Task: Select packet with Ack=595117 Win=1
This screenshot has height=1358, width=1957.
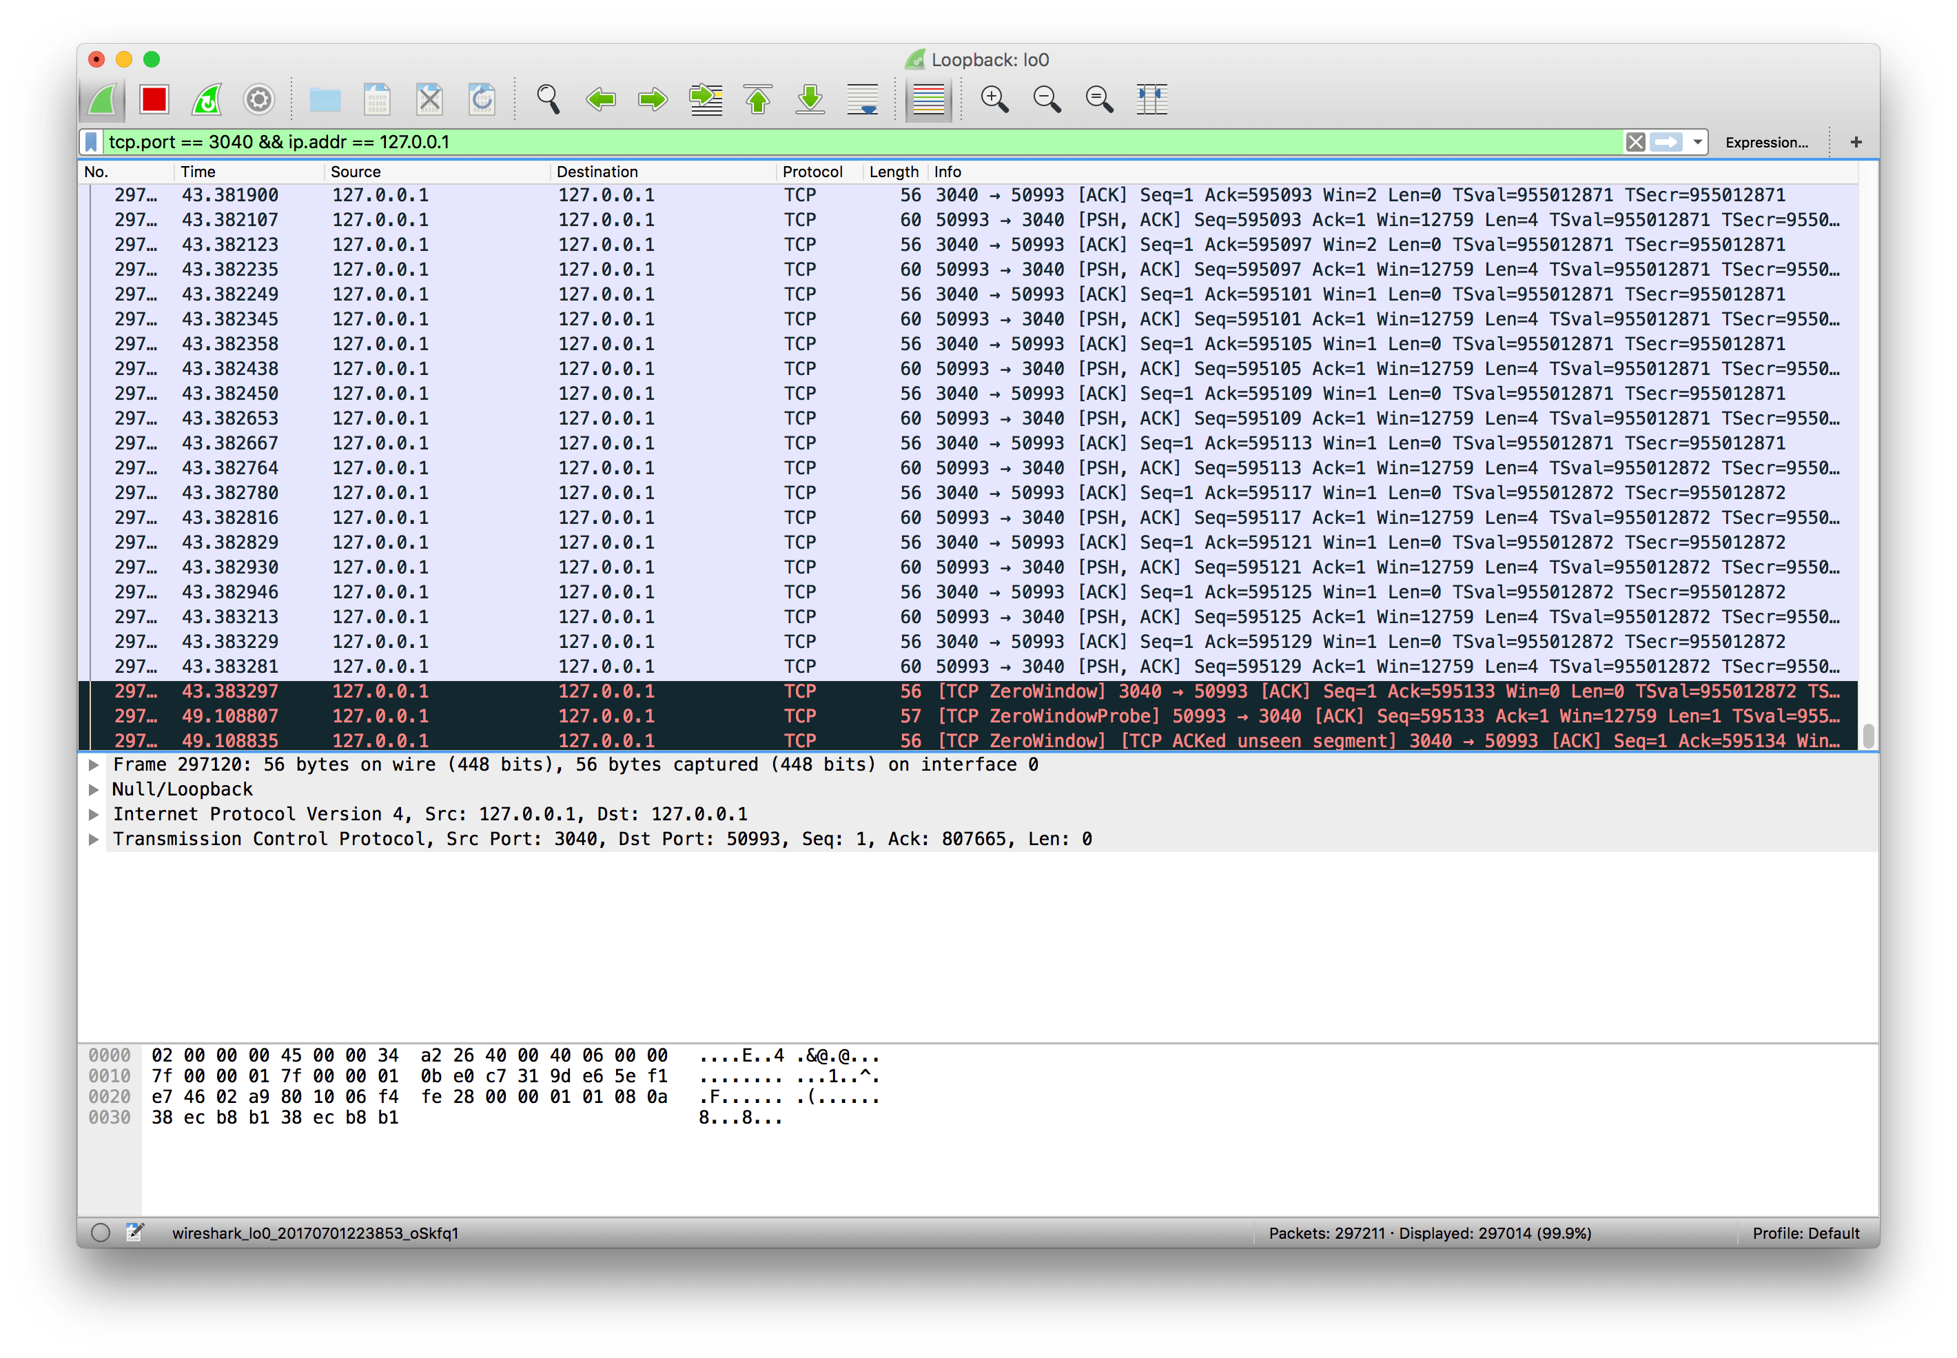Action: point(968,494)
